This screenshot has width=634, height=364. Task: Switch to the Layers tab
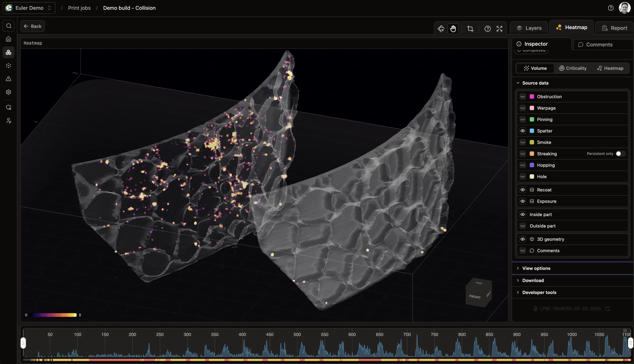click(529, 28)
